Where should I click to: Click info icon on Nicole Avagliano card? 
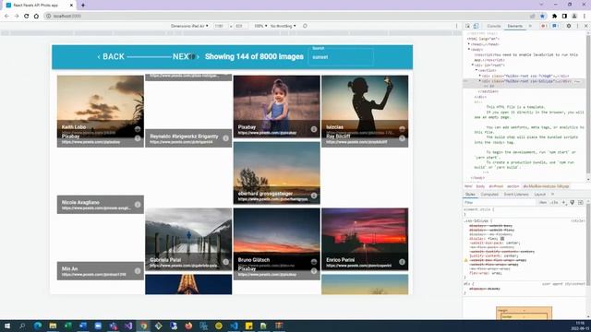[x=138, y=205]
